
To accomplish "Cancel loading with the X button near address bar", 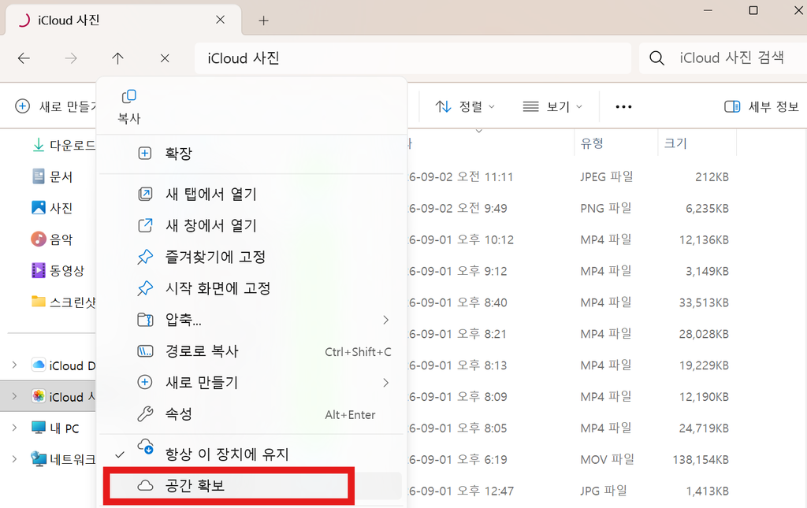I will [165, 58].
